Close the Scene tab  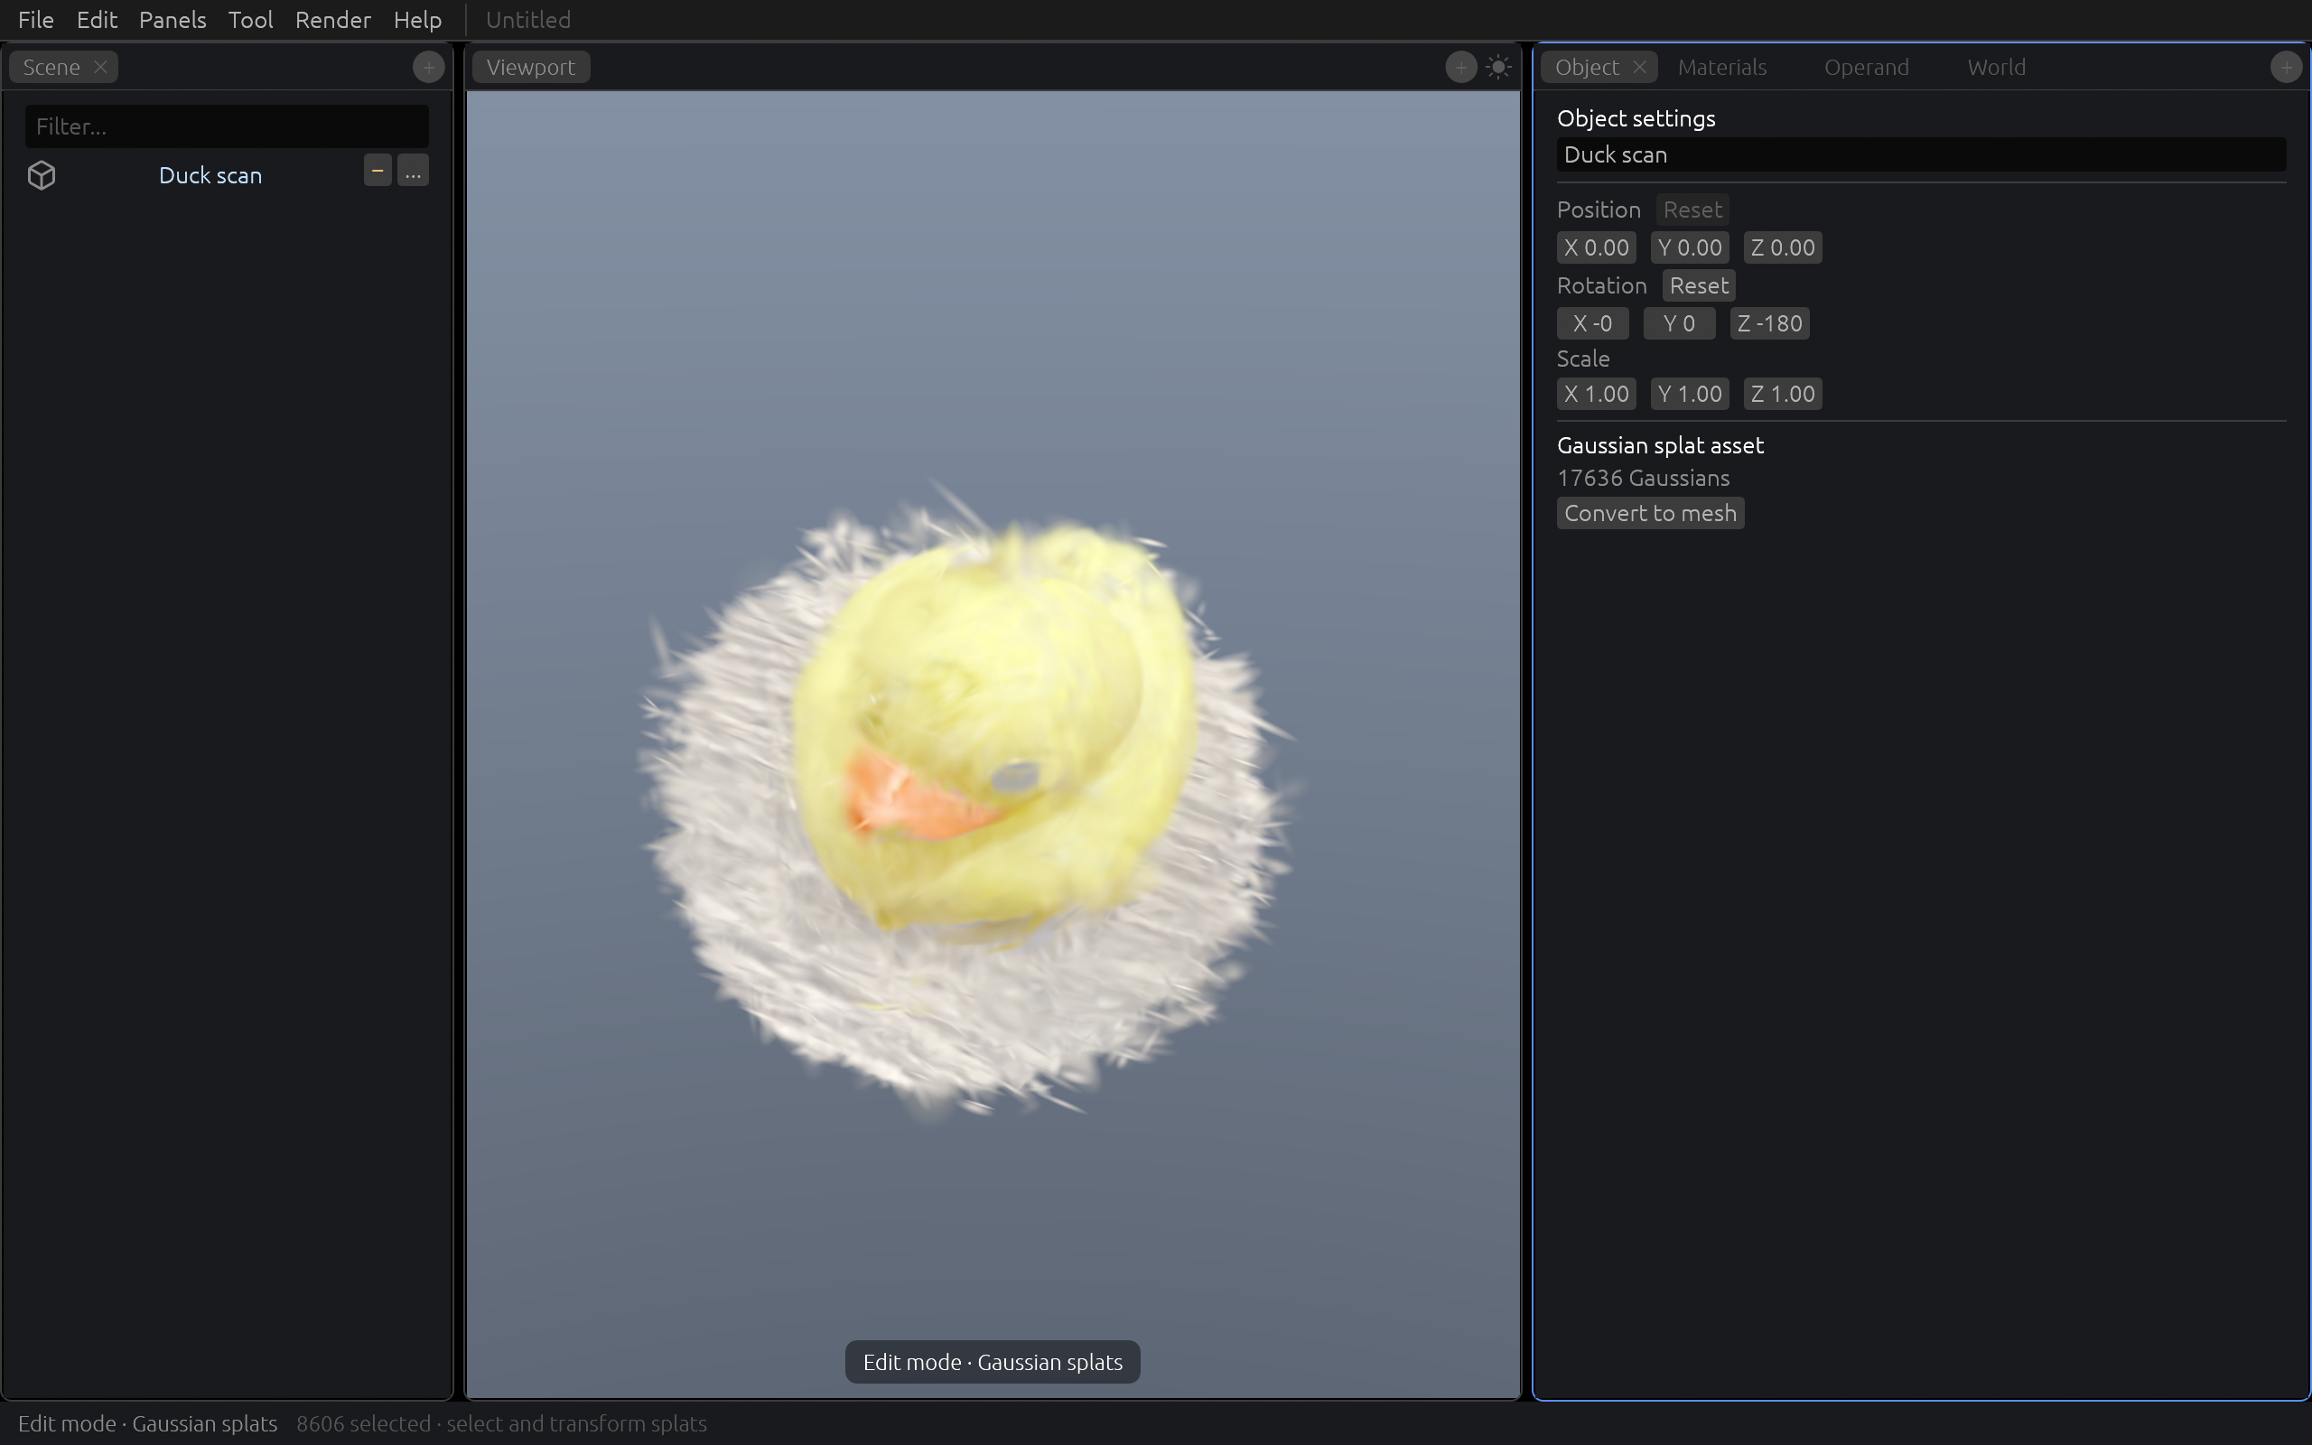tap(100, 67)
